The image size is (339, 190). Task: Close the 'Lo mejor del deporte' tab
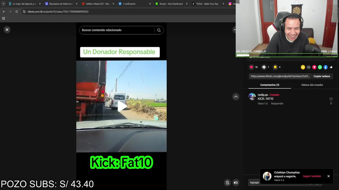40,4
